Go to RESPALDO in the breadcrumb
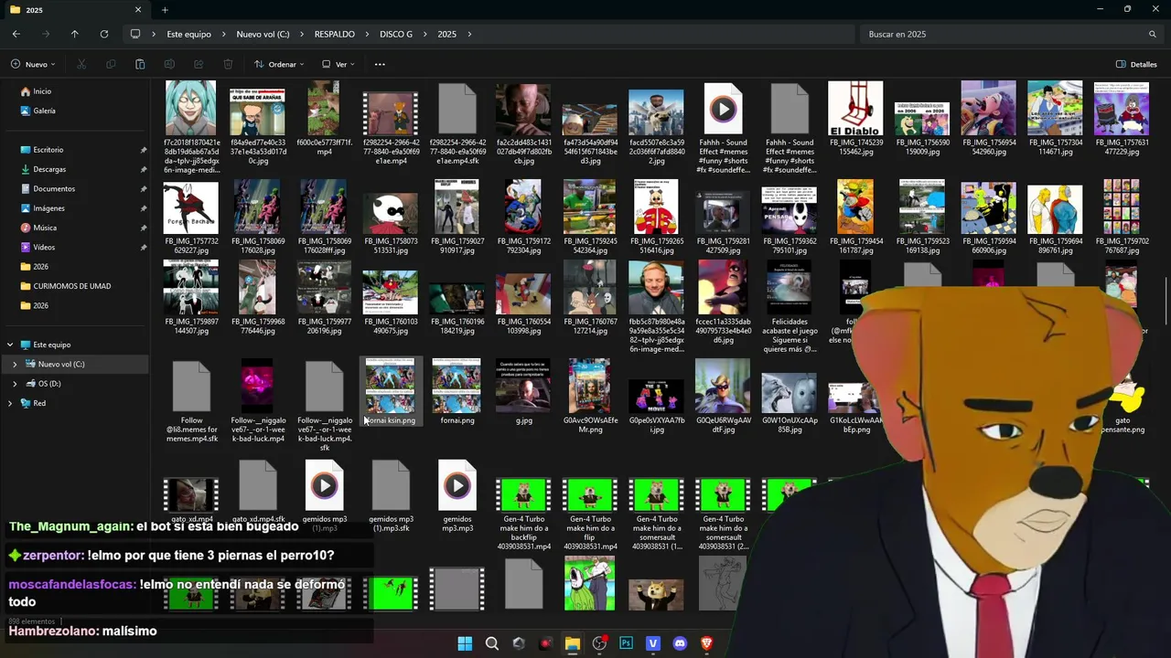This screenshot has height=658, width=1171. point(334,34)
